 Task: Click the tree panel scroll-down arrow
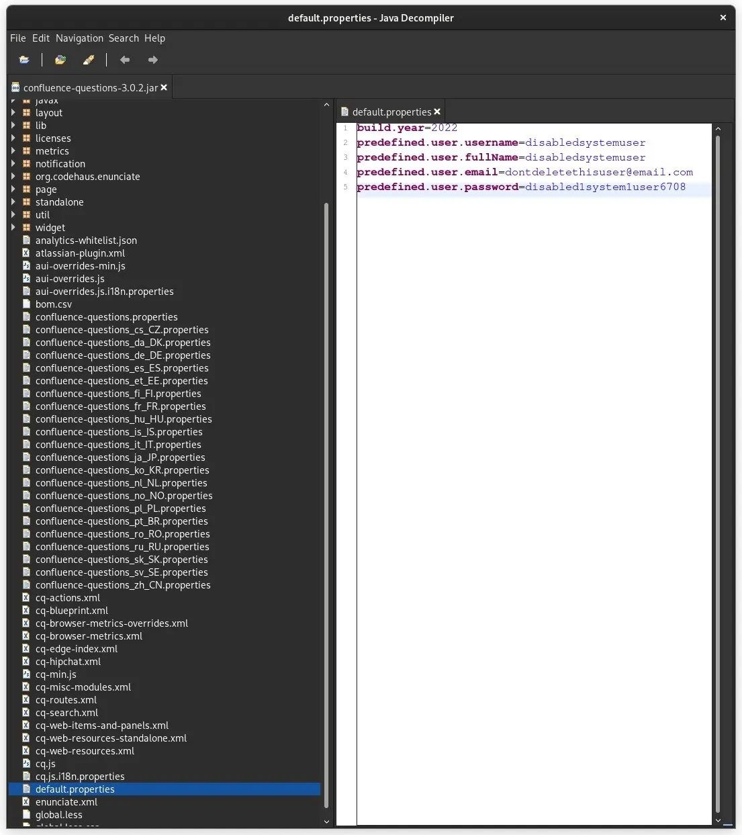point(326,821)
